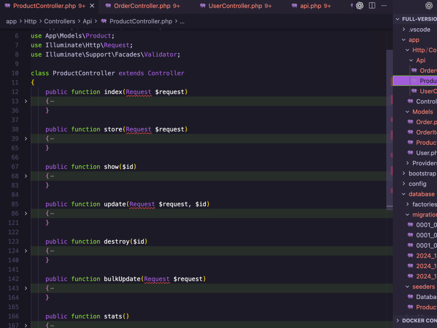Open the ChatGPT icon in editor toolbar
Screen dimensions: 437x328
click(360, 6)
